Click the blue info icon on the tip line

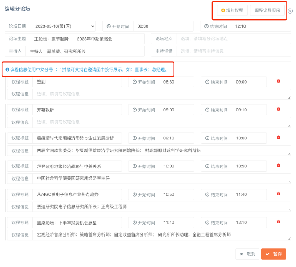tap(7, 70)
